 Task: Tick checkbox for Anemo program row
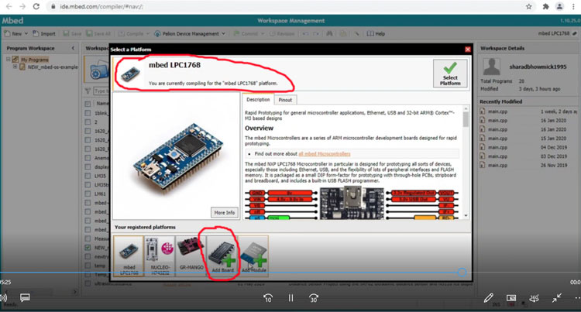click(x=88, y=158)
